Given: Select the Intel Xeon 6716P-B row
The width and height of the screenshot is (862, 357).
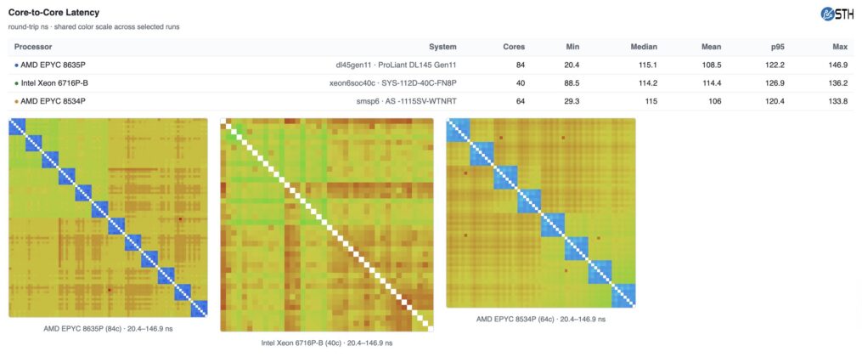Looking at the screenshot, I should coord(431,83).
